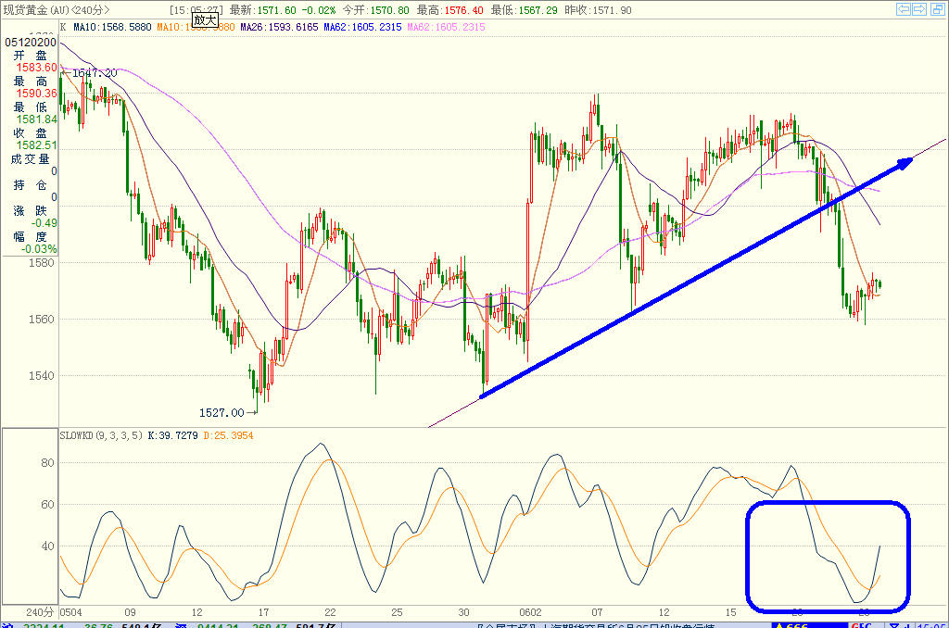Click the 0504 date label on the time axis
Screen dimensions: 949x628
click(70, 612)
